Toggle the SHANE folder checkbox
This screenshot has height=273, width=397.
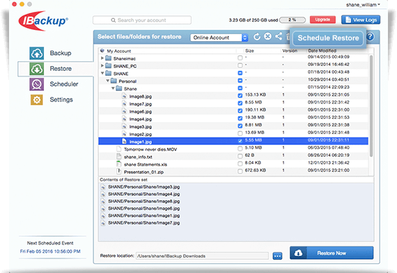pos(240,73)
